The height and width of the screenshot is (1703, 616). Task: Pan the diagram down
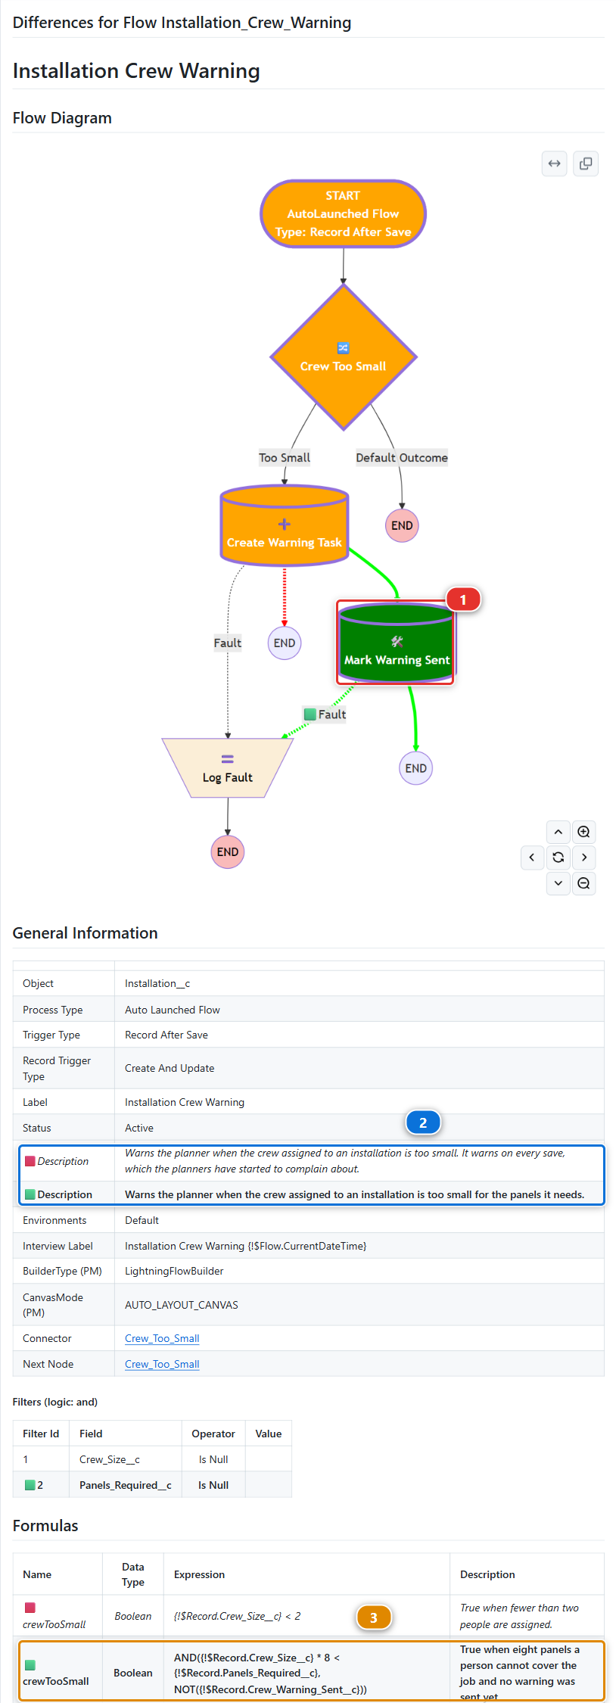(x=558, y=883)
